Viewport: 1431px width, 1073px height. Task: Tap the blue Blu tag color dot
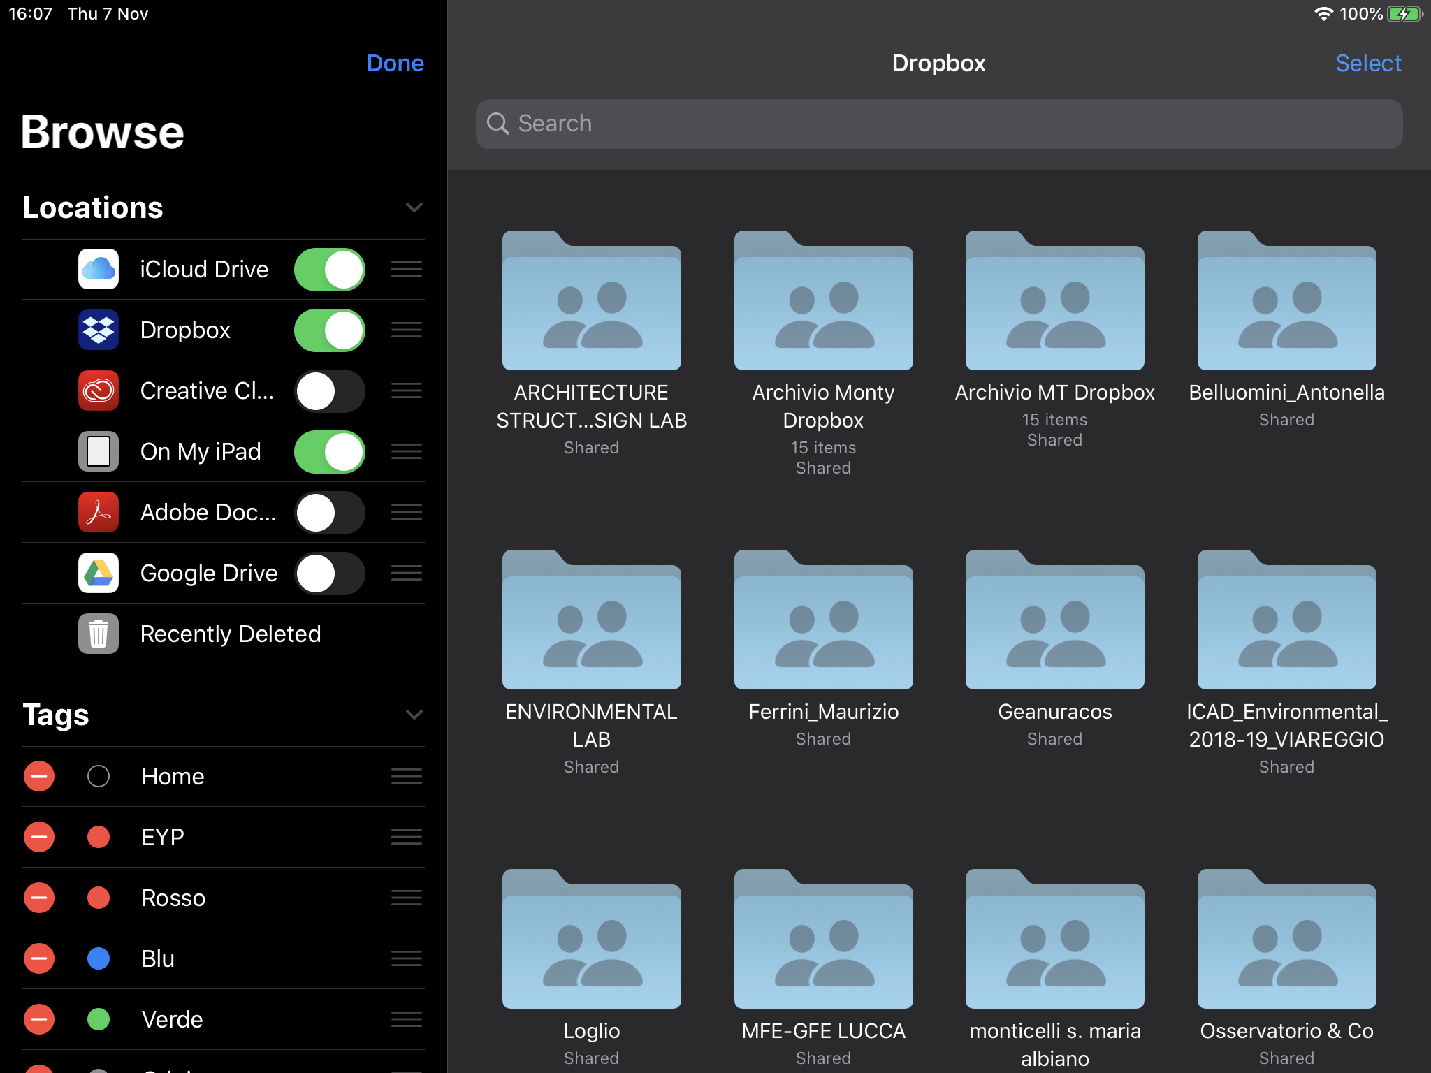coord(99,958)
